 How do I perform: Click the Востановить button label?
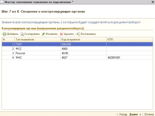pyautogui.click(x=88, y=34)
